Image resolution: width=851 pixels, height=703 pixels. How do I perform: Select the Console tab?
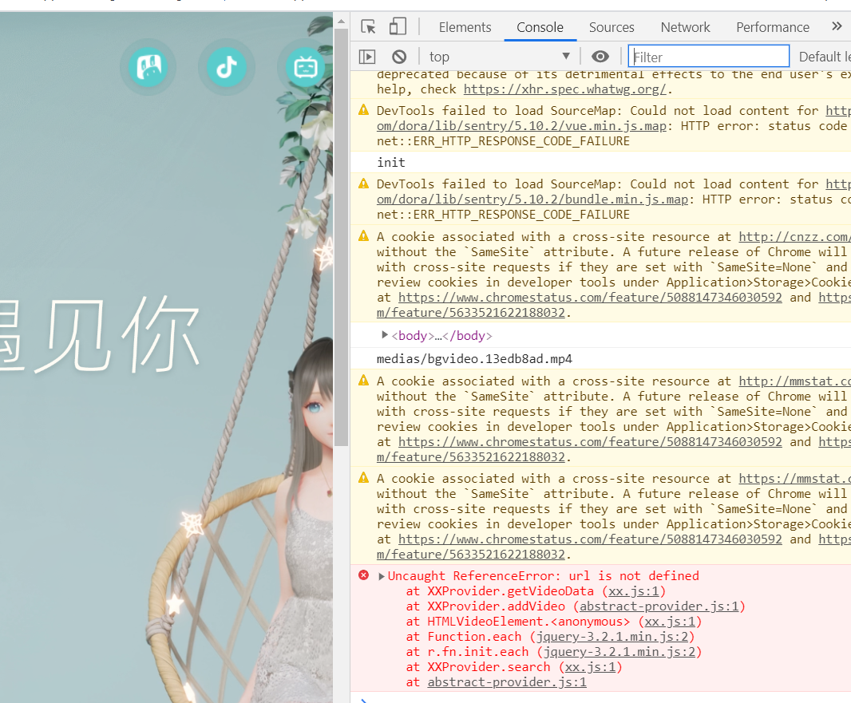click(540, 27)
